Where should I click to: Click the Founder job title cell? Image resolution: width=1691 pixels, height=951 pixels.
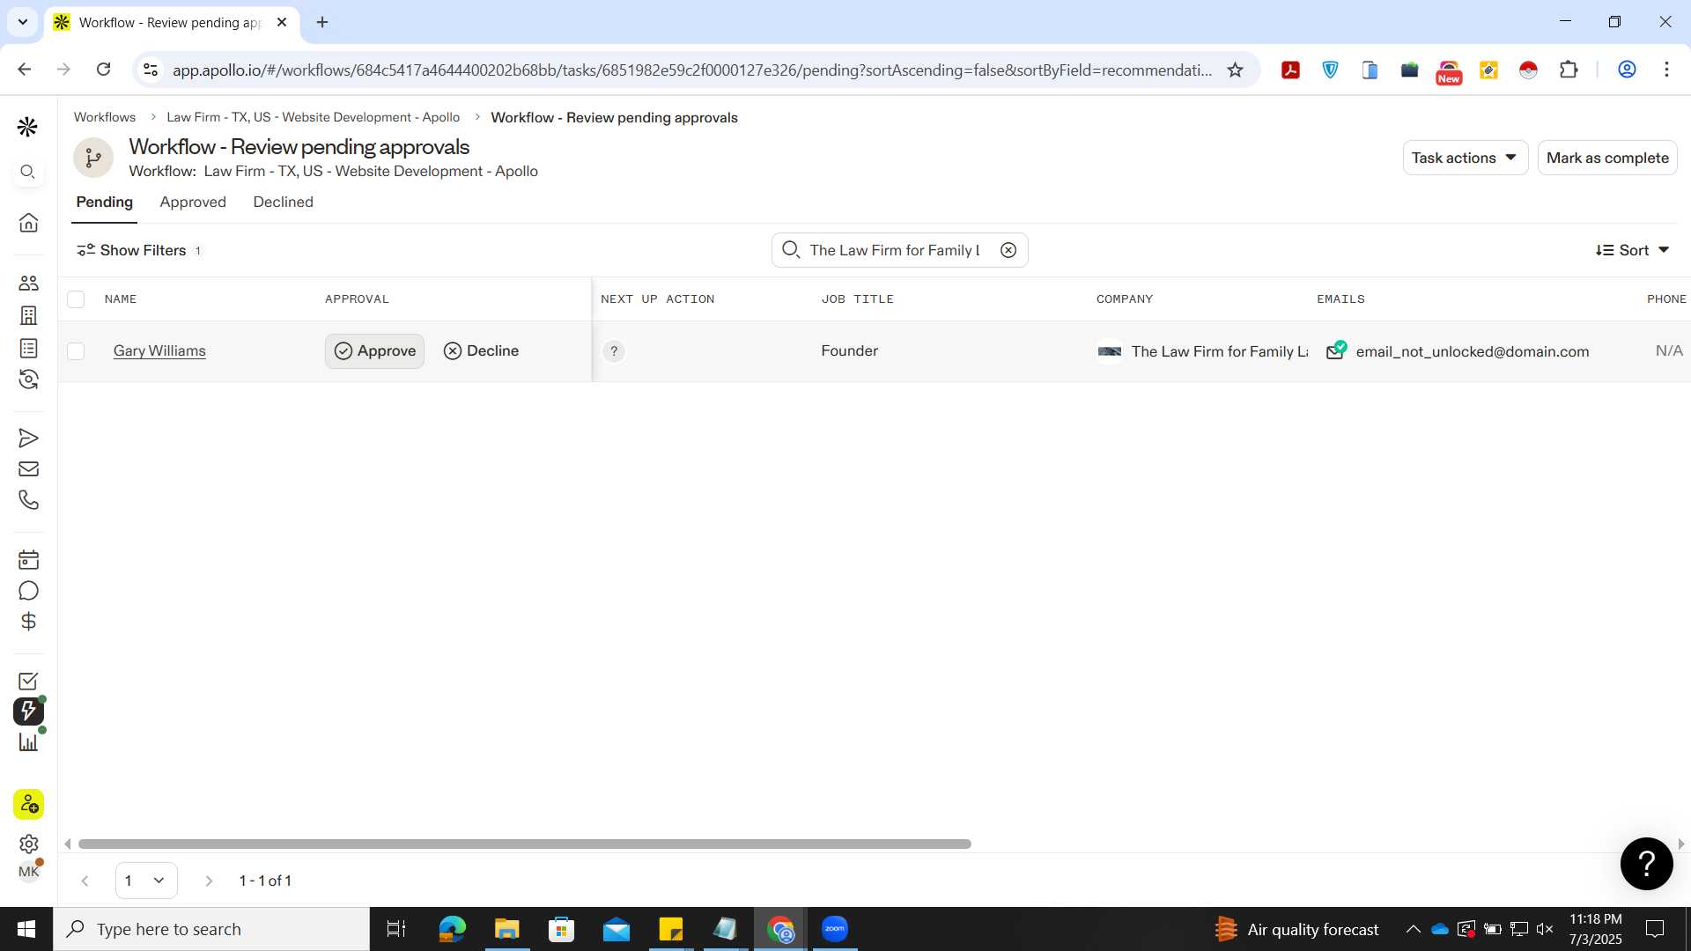coord(849,350)
